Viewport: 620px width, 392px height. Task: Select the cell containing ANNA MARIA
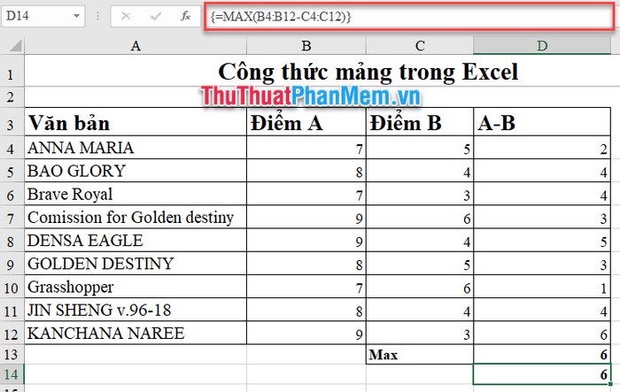135,148
